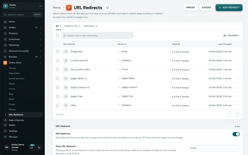248x155 pixels.
Task: Click the Online Store orange icon
Action: (5, 63)
